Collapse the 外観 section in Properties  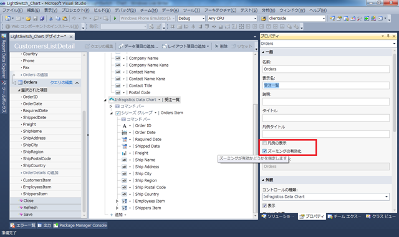tap(263, 180)
